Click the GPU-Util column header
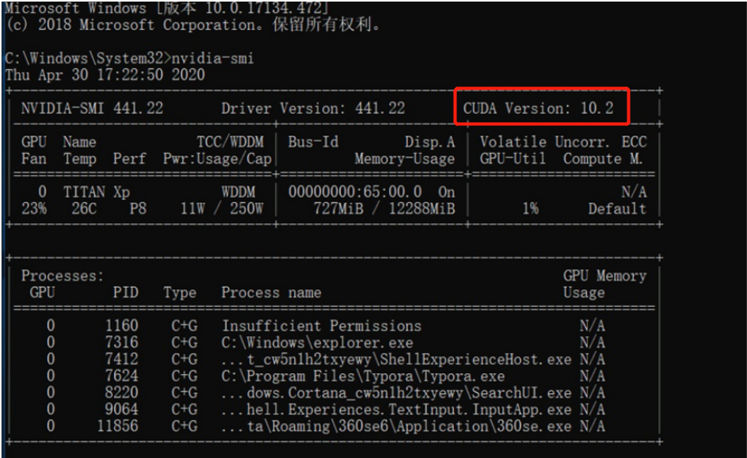747x458 pixels. click(x=513, y=158)
